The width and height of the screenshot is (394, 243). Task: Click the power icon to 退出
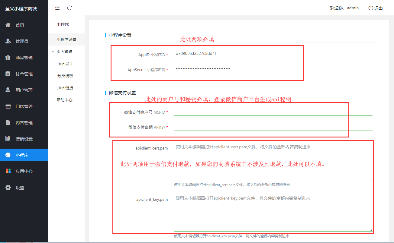pyautogui.click(x=370, y=8)
